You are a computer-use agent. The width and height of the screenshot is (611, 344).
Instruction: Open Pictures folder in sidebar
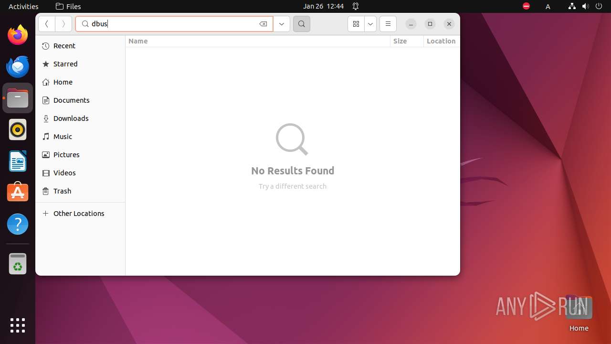point(80,155)
